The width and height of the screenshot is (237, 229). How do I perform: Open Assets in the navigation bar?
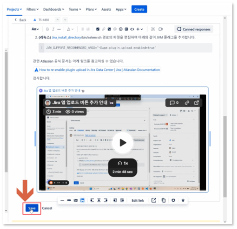[x=106, y=9]
